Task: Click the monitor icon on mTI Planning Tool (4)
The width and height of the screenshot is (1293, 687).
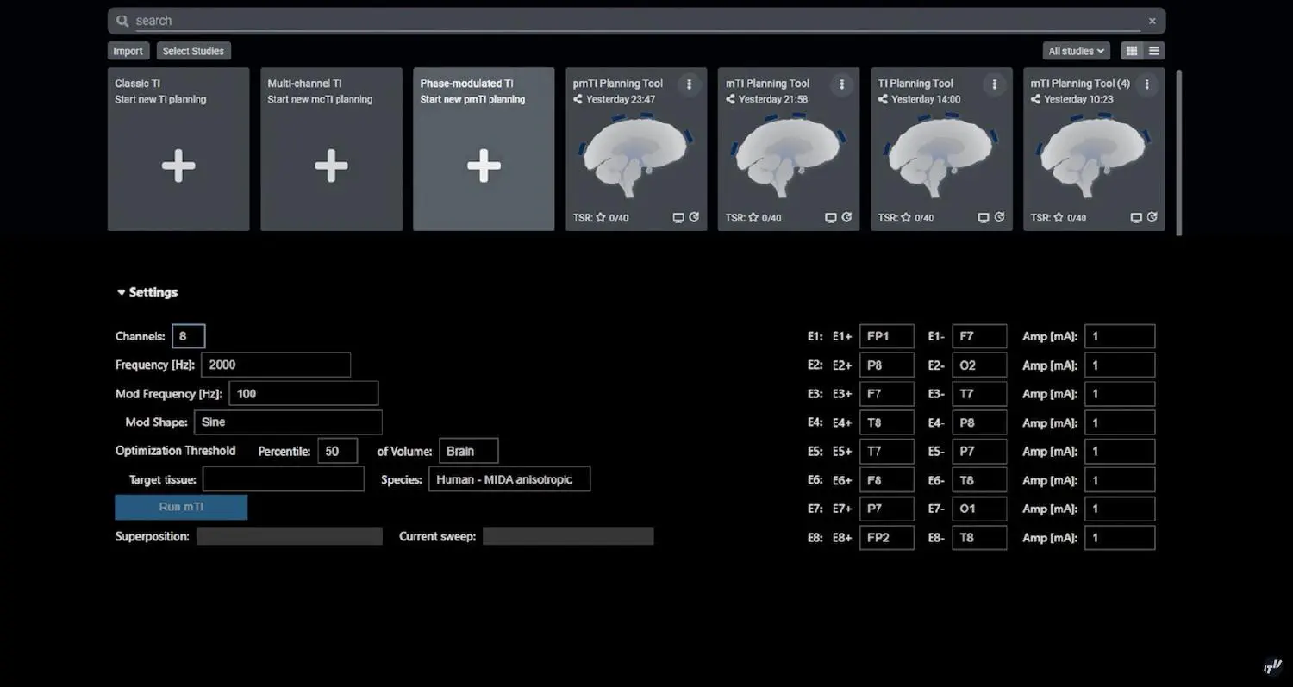Action: coord(1136,218)
